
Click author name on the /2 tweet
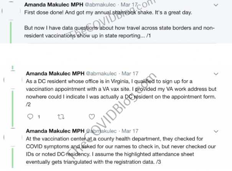pos(55,73)
